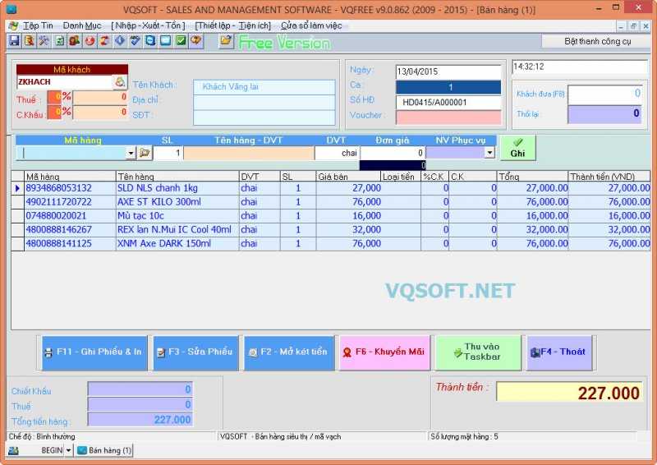
Task: Open the yellow folder icon in toolbar
Action: tap(226, 40)
